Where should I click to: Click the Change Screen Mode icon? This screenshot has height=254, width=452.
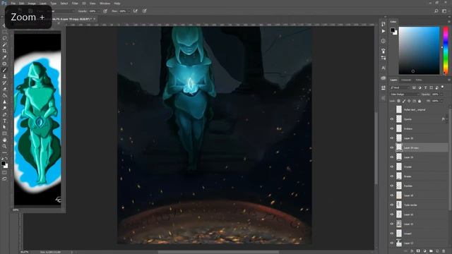(4, 179)
